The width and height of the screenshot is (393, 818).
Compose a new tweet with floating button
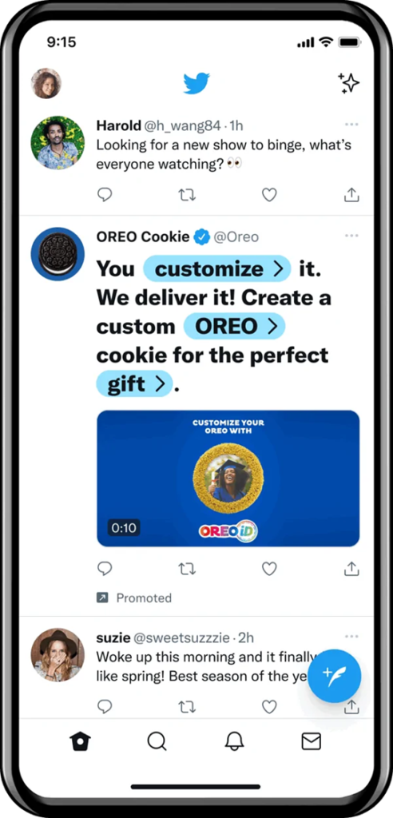pos(334,676)
